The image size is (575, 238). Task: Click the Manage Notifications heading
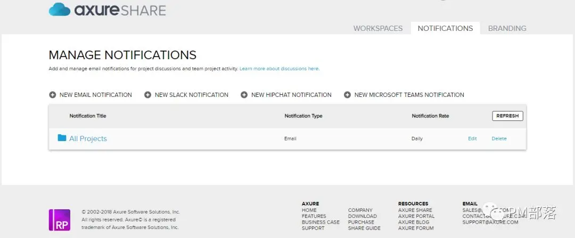click(x=122, y=55)
